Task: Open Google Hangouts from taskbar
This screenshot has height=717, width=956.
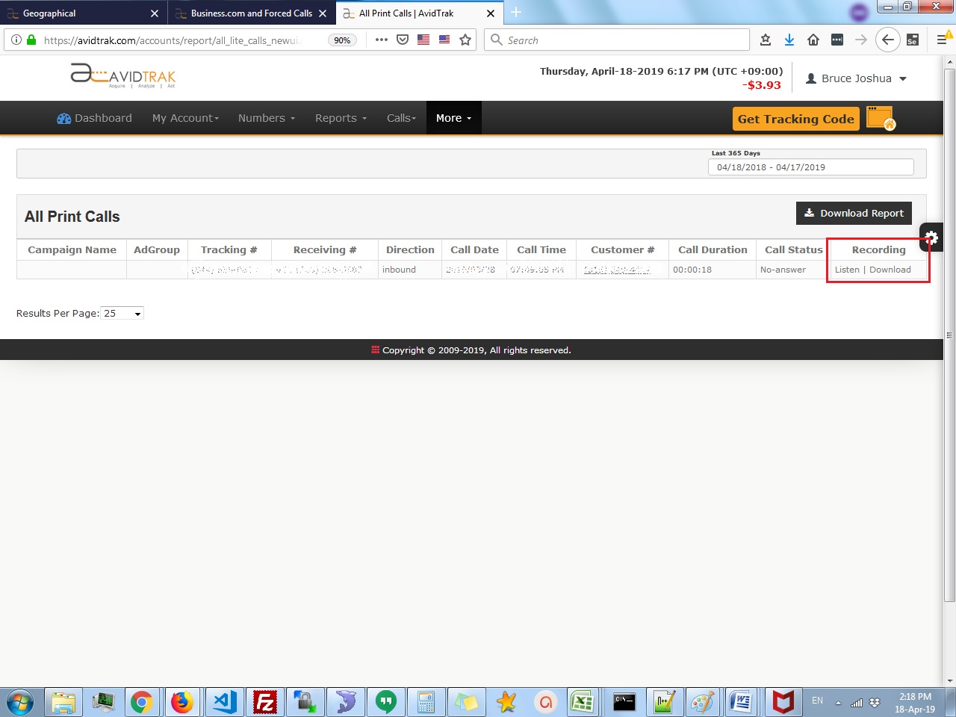Action: pyautogui.click(x=385, y=702)
